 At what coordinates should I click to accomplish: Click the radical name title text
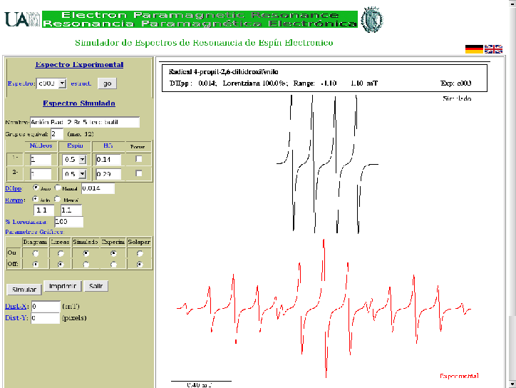[224, 72]
